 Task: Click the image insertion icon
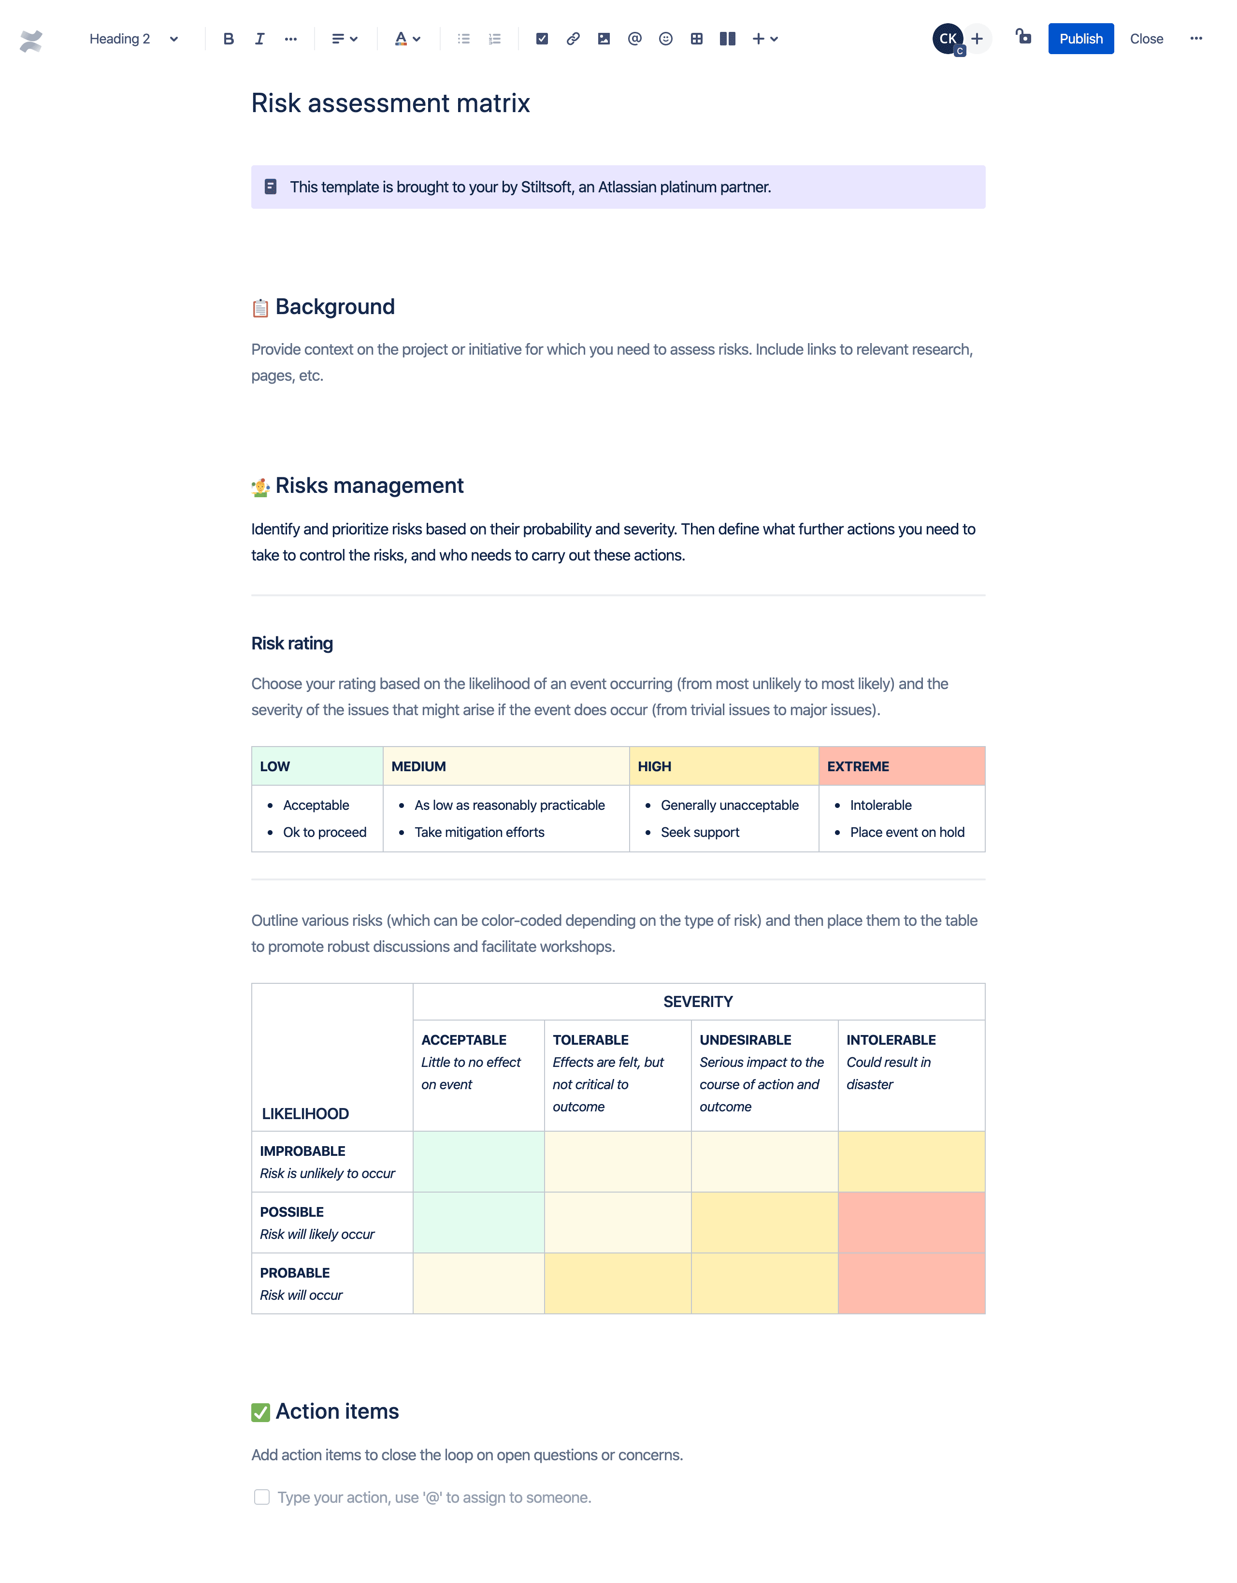click(x=603, y=39)
